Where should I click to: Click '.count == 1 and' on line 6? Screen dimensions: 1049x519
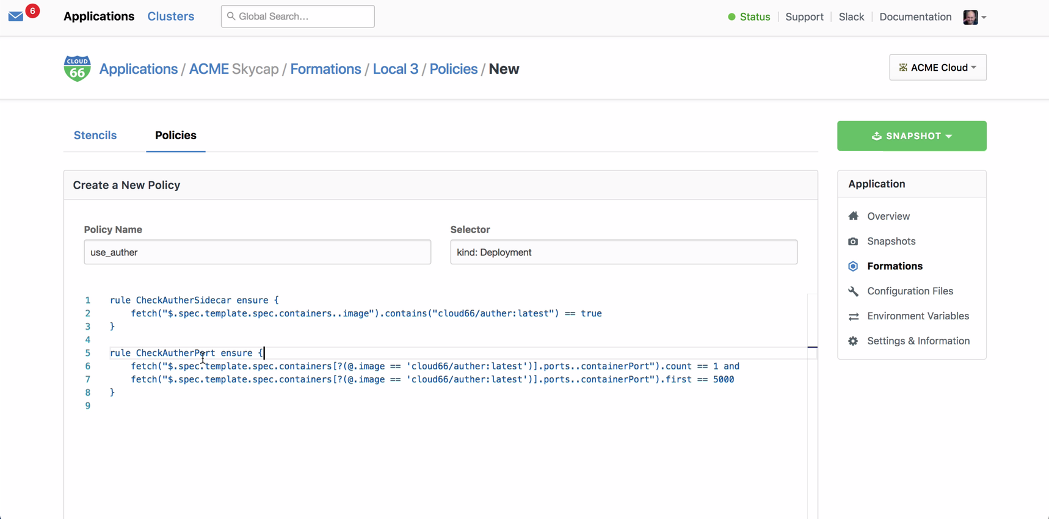click(700, 366)
